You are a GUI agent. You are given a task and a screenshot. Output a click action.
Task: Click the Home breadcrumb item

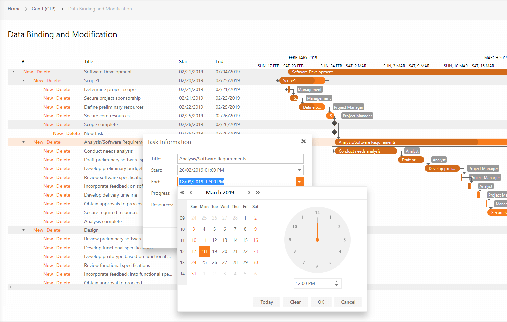pyautogui.click(x=14, y=9)
